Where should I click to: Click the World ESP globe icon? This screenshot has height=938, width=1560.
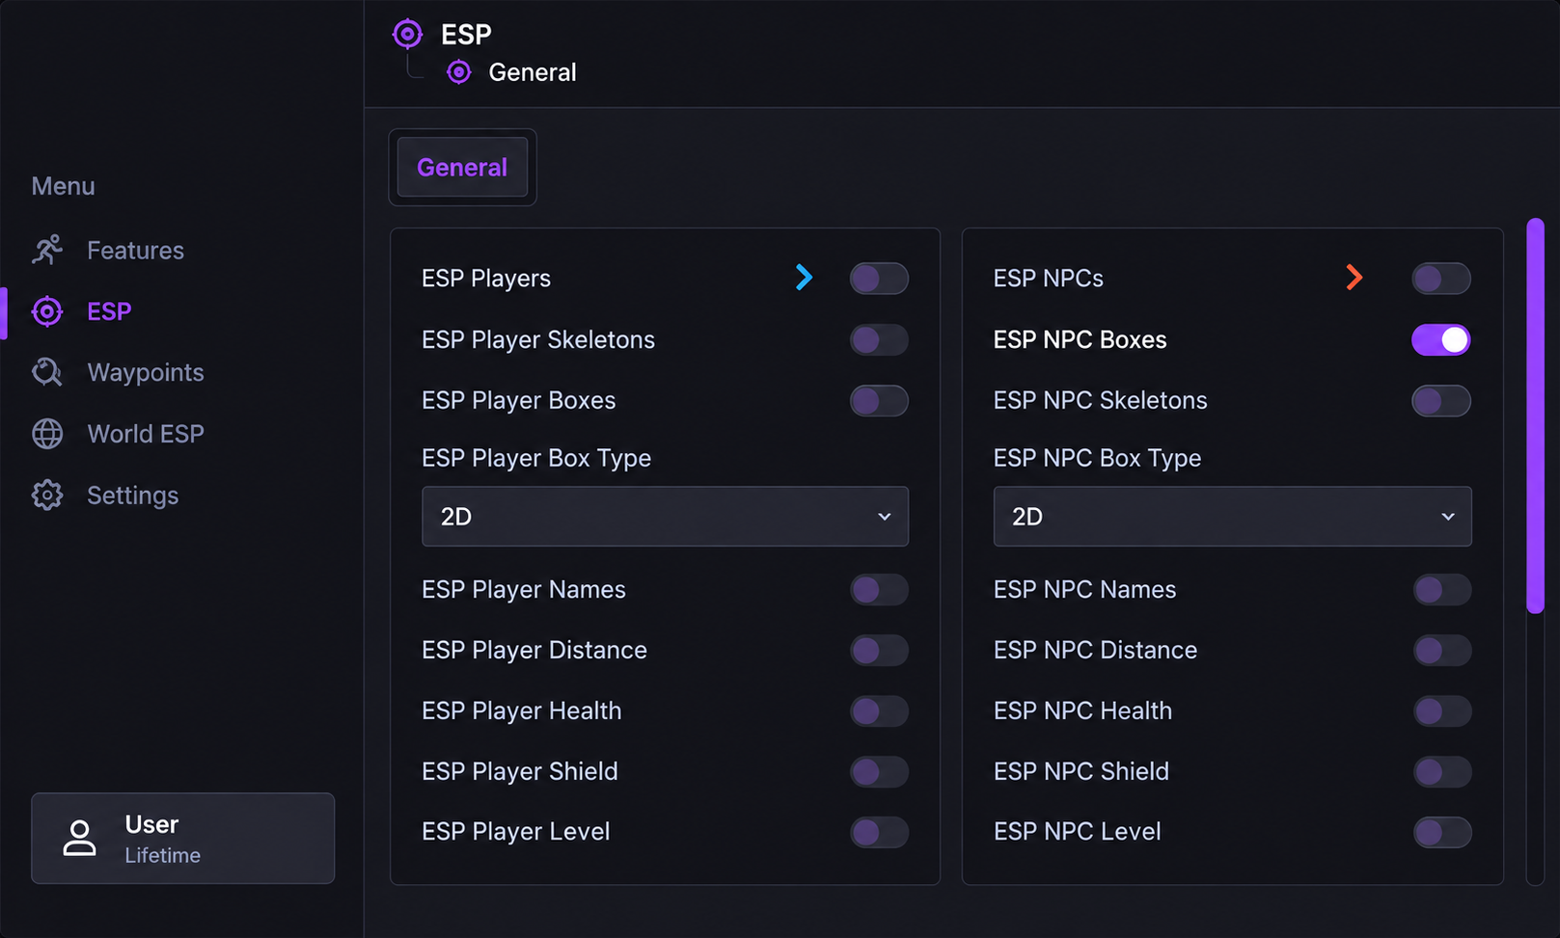click(47, 434)
